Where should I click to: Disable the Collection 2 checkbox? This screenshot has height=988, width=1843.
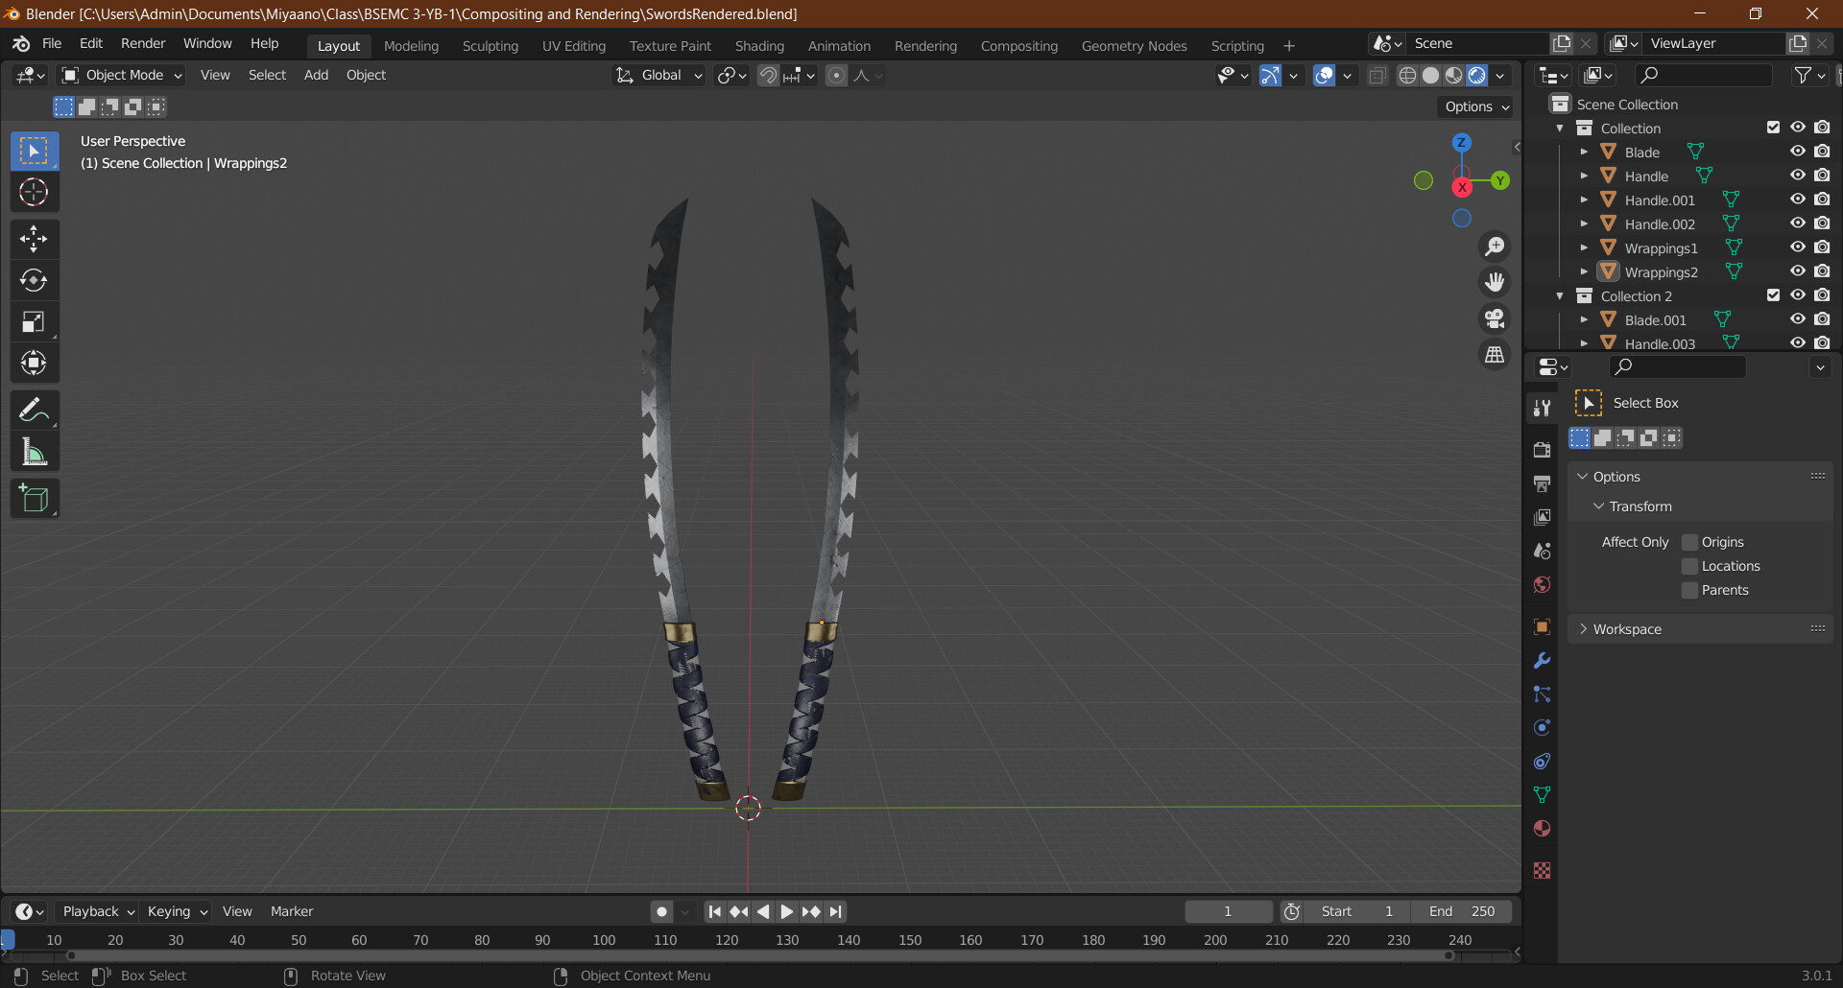(x=1773, y=294)
